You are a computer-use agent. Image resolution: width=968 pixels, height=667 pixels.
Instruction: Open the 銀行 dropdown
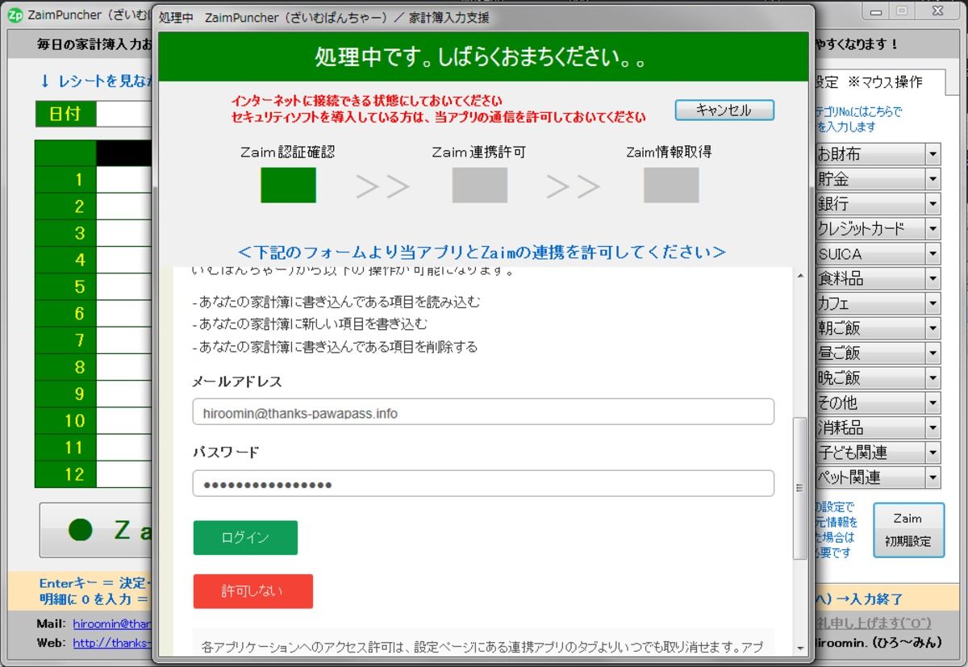[x=933, y=204]
